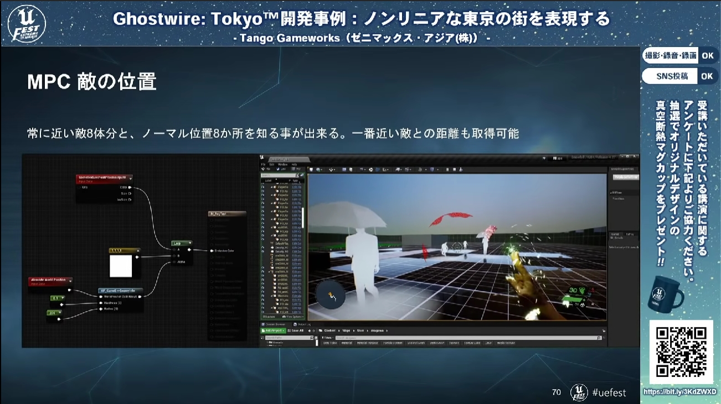This screenshot has height=404, width=721.
Task: Open the Content toolbar icon
Action: 344,169
